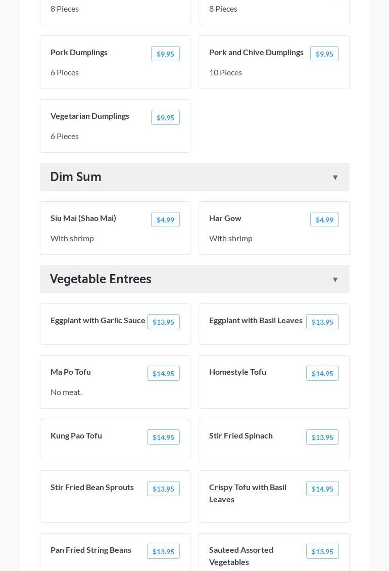Add Pork Dumplings for $9.95
The width and height of the screenshot is (389, 571).
coord(165,54)
